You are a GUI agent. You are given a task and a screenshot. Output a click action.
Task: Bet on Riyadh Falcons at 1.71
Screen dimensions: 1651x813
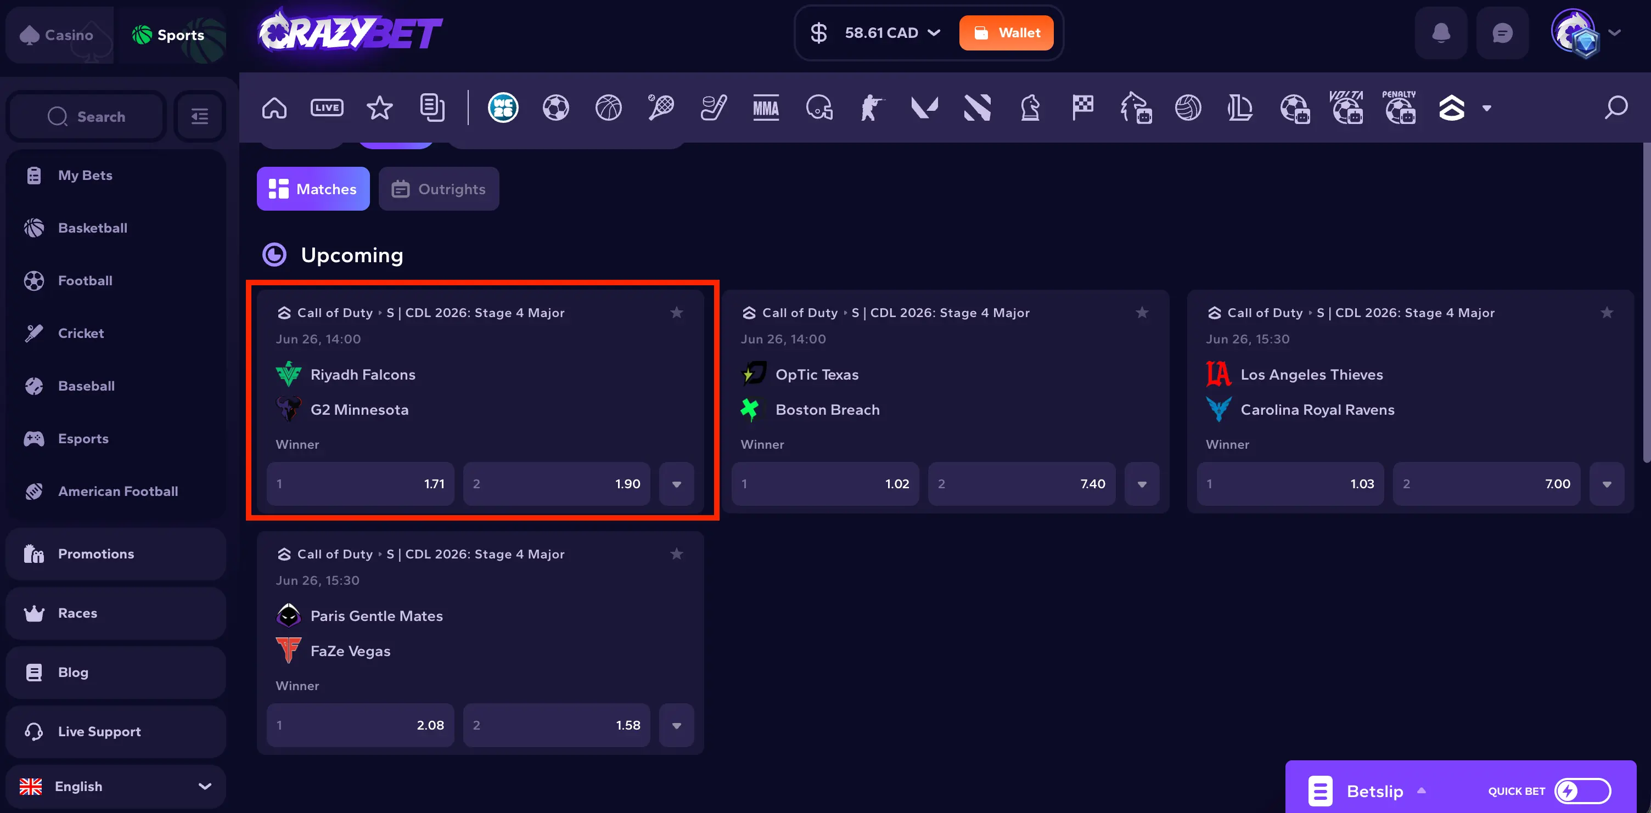[x=360, y=484]
